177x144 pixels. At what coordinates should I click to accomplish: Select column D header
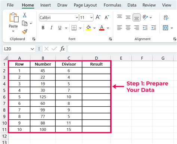point(96,58)
